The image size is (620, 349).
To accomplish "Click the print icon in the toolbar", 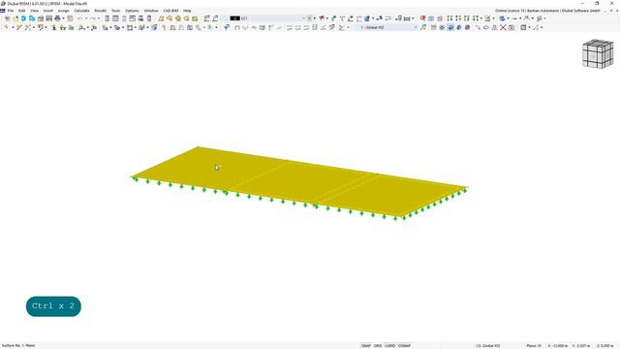I will click(x=57, y=18).
